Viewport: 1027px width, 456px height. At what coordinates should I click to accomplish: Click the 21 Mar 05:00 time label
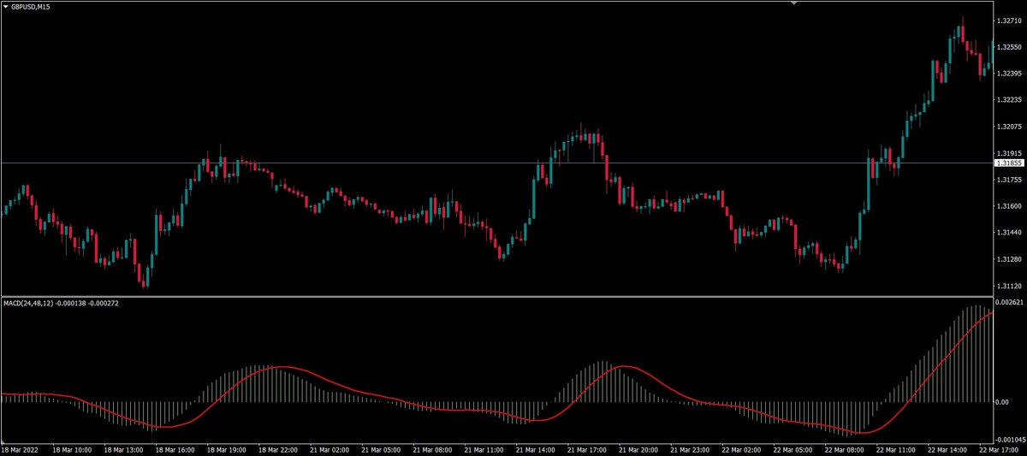coord(380,449)
